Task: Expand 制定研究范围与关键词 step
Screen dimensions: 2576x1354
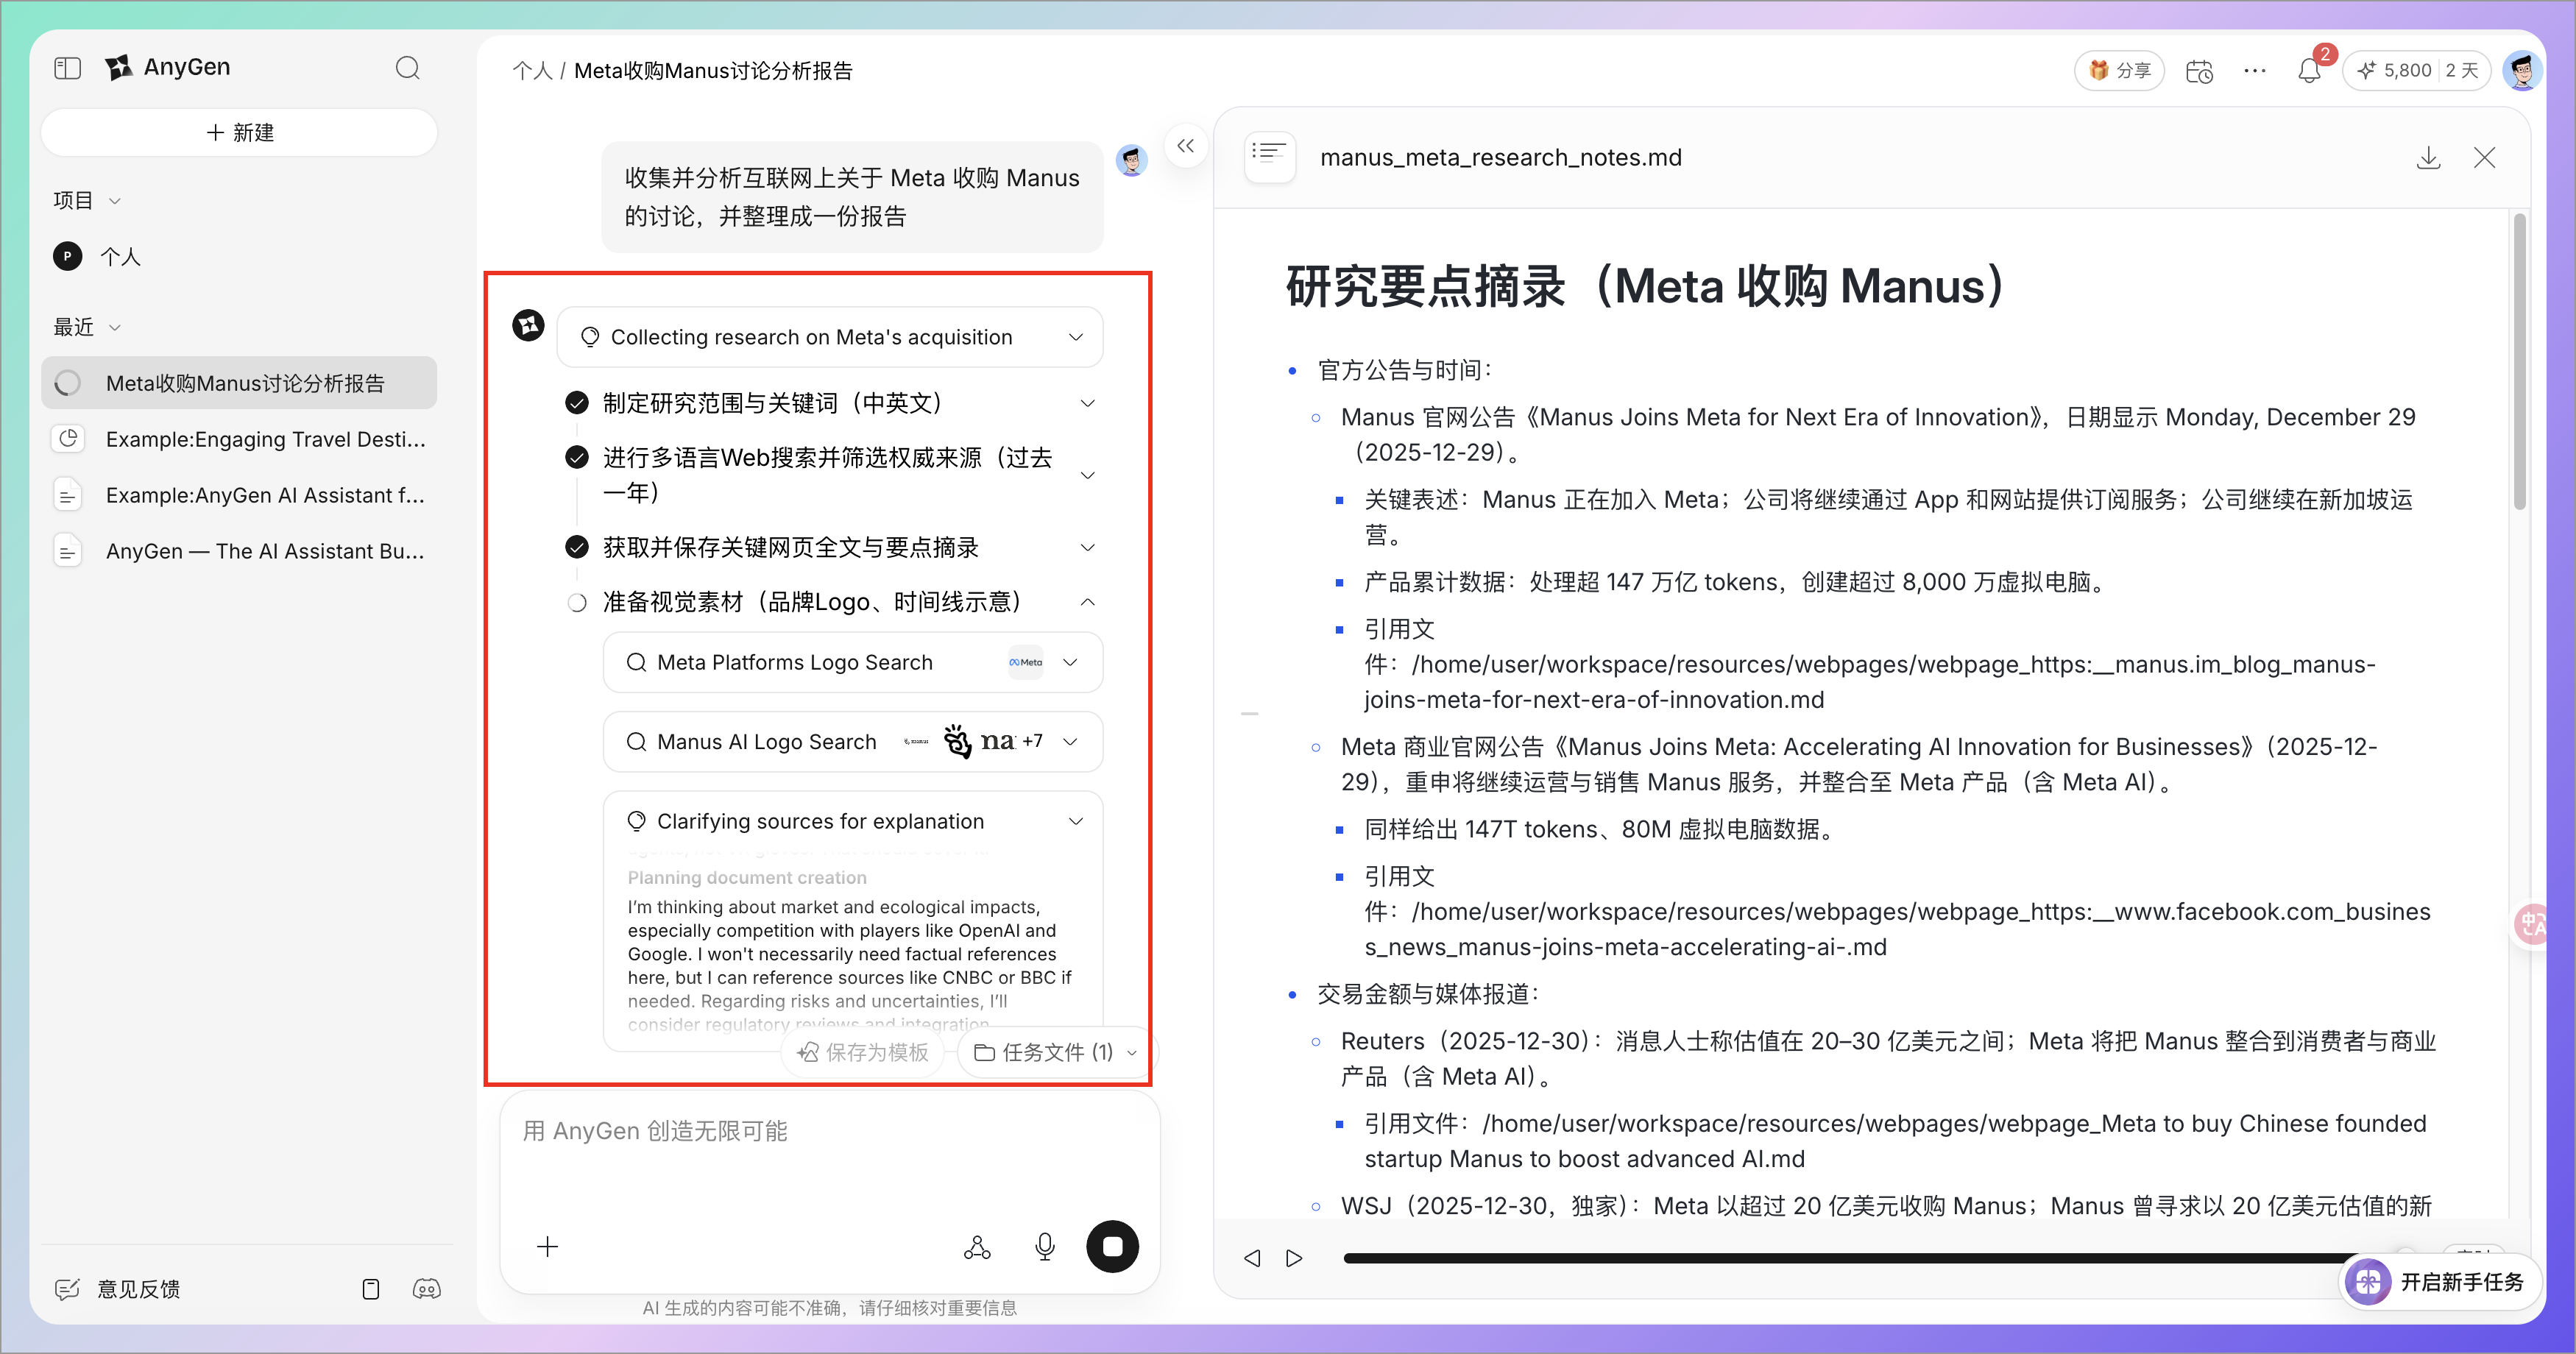Action: 1087,403
